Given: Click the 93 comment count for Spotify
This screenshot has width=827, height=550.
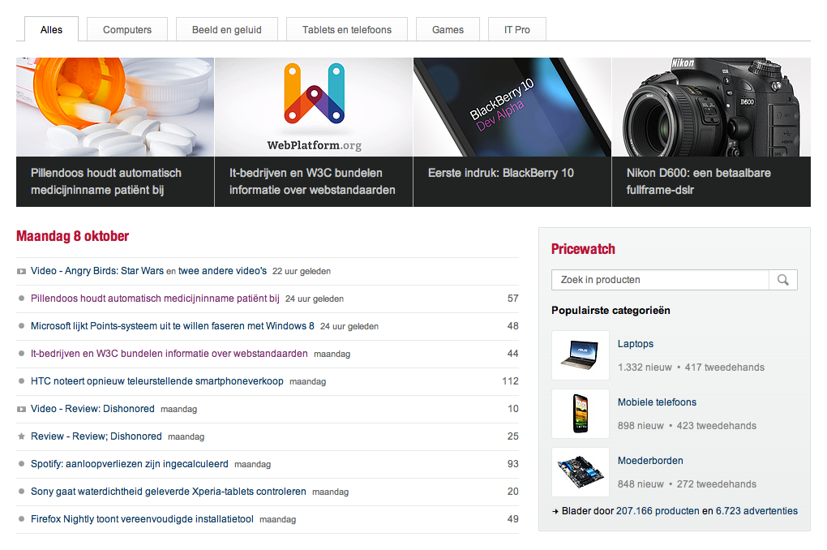Looking at the screenshot, I should (513, 463).
